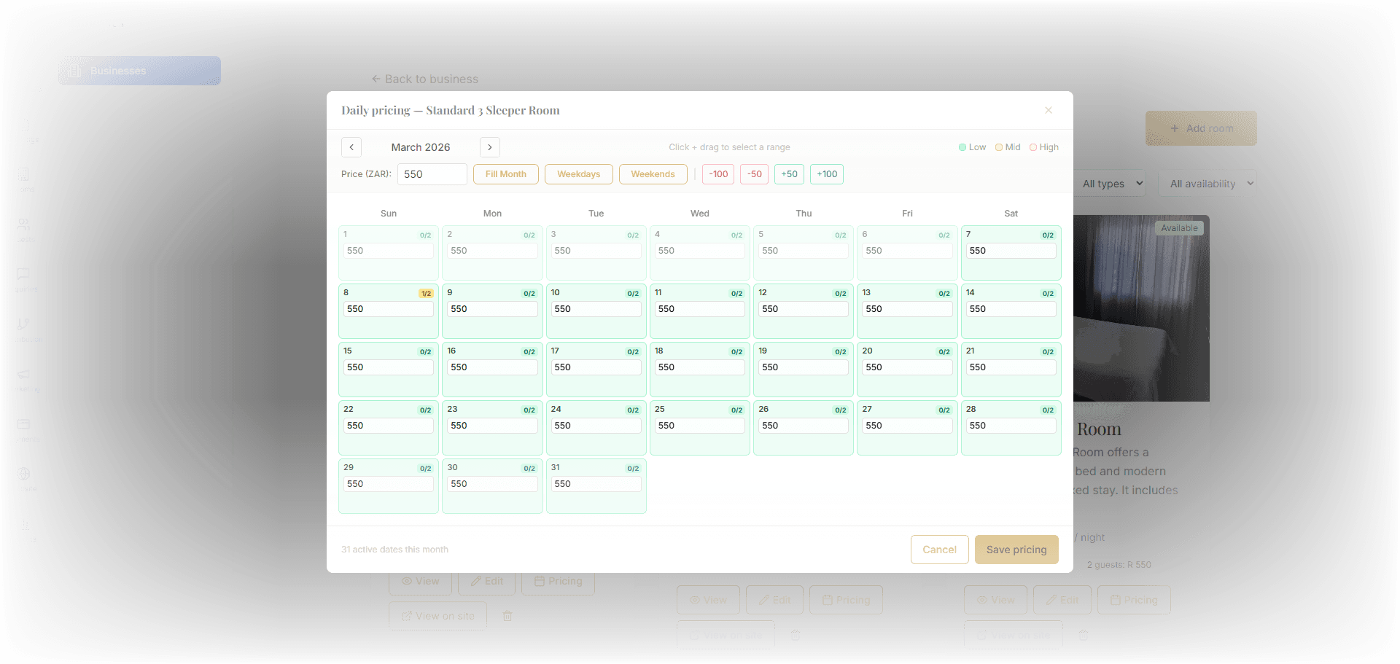Open the All availability dropdown
This screenshot has height=664, width=1400.
click(x=1207, y=183)
